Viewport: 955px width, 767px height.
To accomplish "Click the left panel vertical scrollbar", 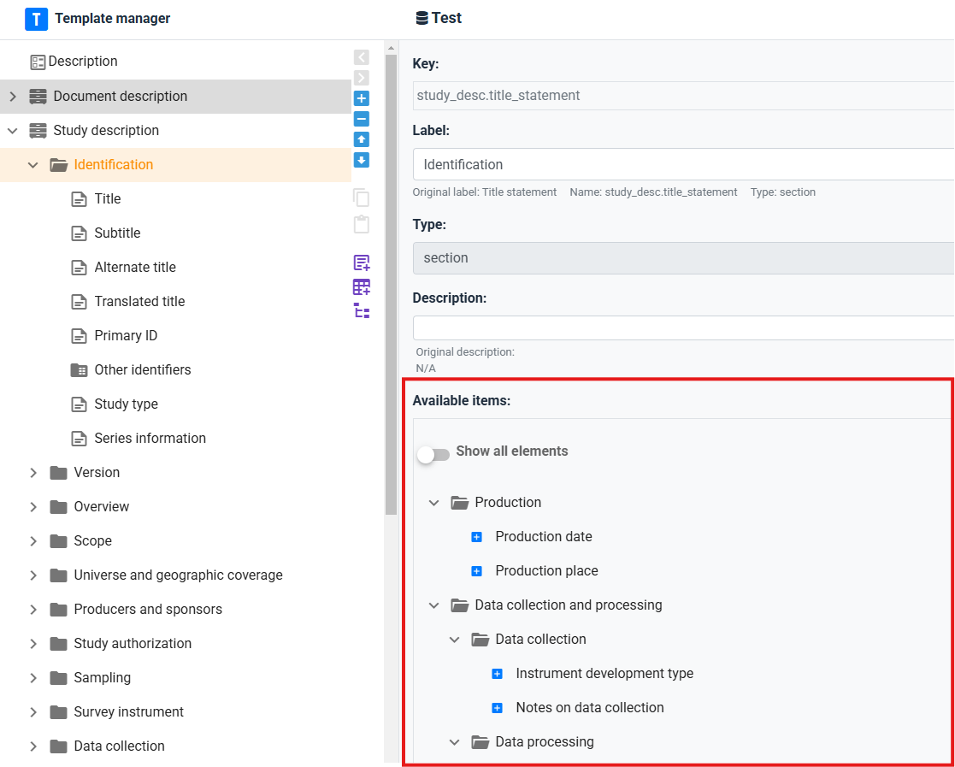I will pyautogui.click(x=391, y=282).
